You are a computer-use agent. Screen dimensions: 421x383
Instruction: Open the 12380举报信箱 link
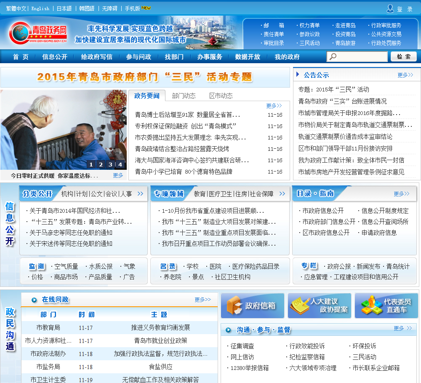pos(249,368)
